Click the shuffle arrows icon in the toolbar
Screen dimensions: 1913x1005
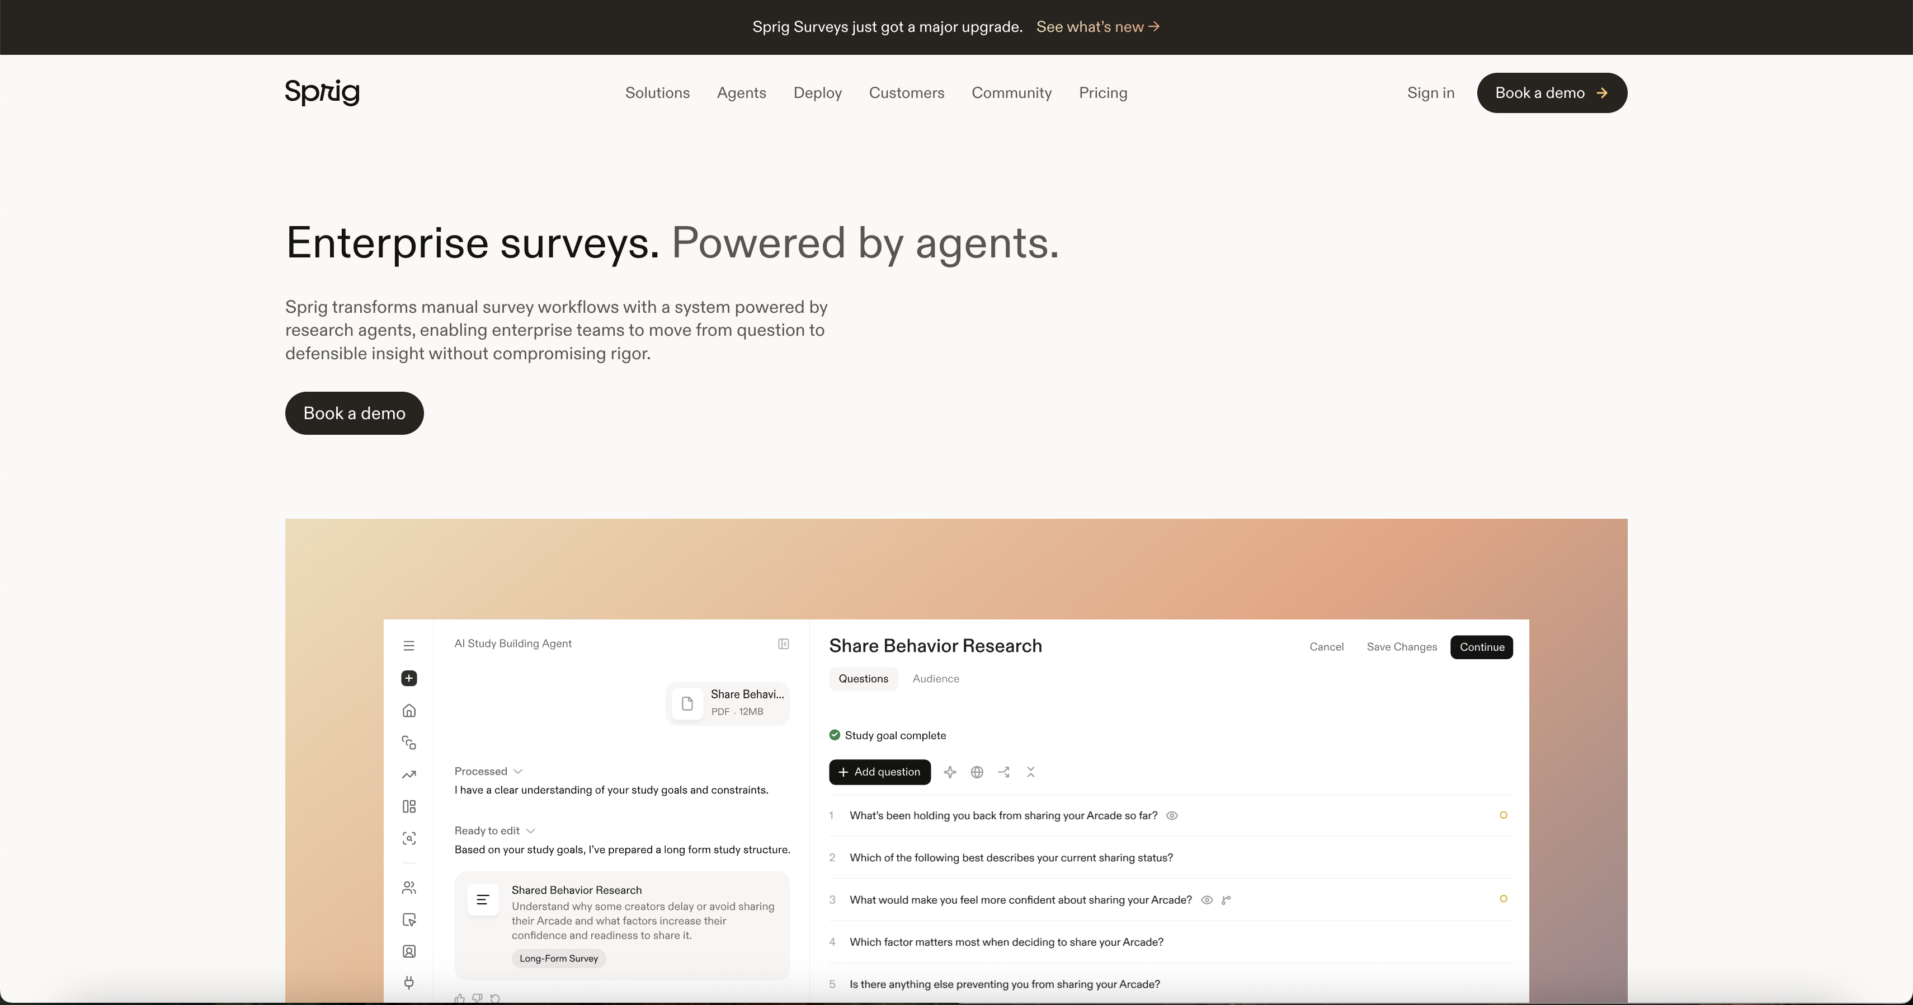[1004, 773]
